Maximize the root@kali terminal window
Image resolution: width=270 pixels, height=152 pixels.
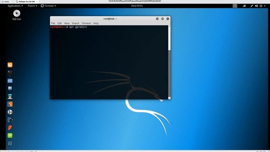click(162, 19)
